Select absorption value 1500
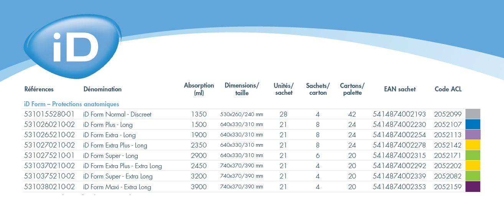Image resolution: width=504 pixels, height=198 pixels. click(x=199, y=125)
